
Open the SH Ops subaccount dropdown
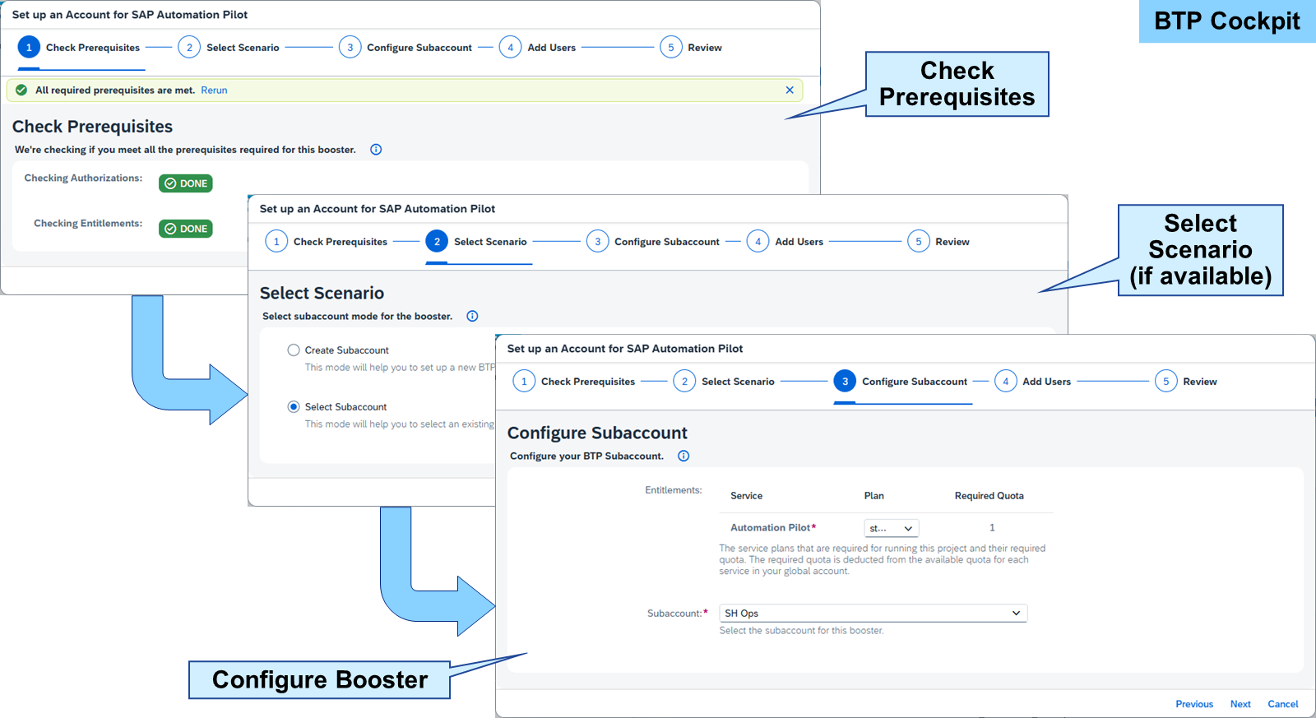coord(873,614)
